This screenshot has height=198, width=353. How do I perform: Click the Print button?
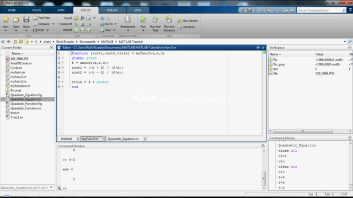pos(39,30)
